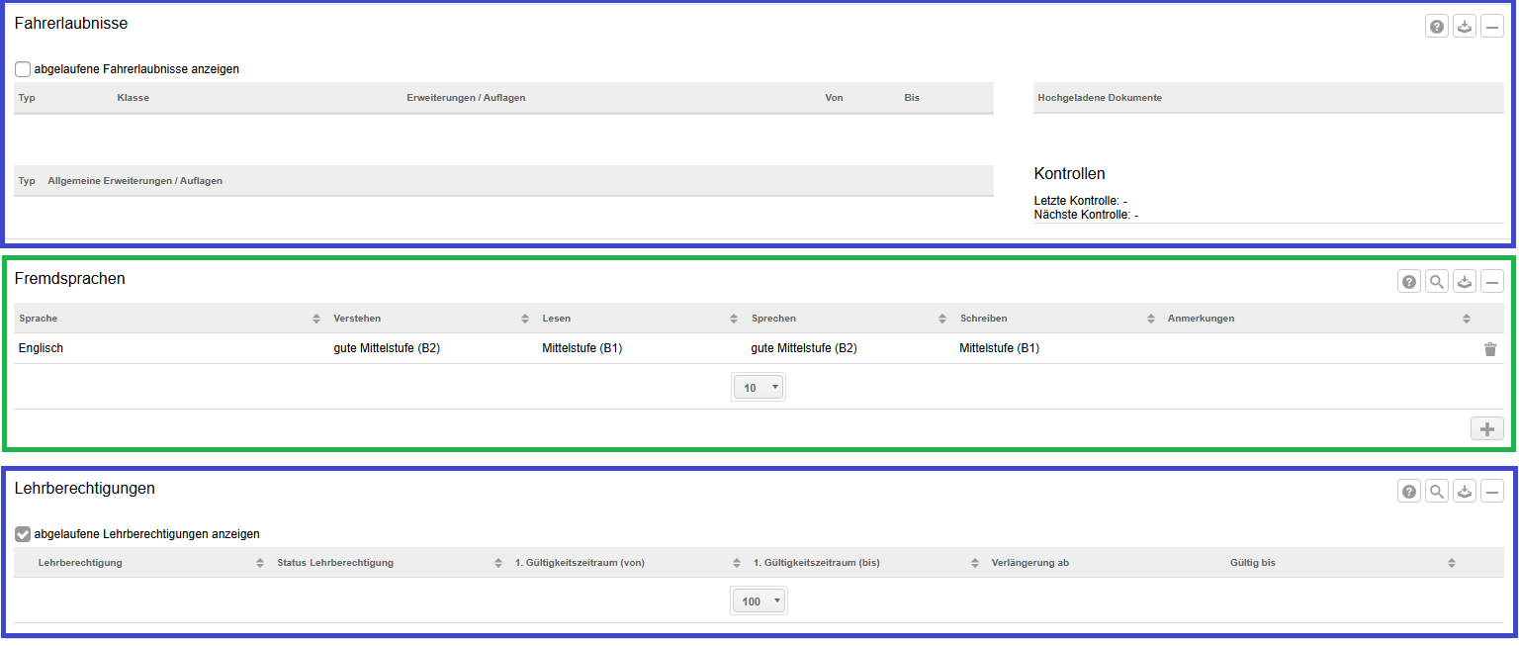
Task: Collapse the Fahrerlaubnisse panel
Action: coord(1492,27)
